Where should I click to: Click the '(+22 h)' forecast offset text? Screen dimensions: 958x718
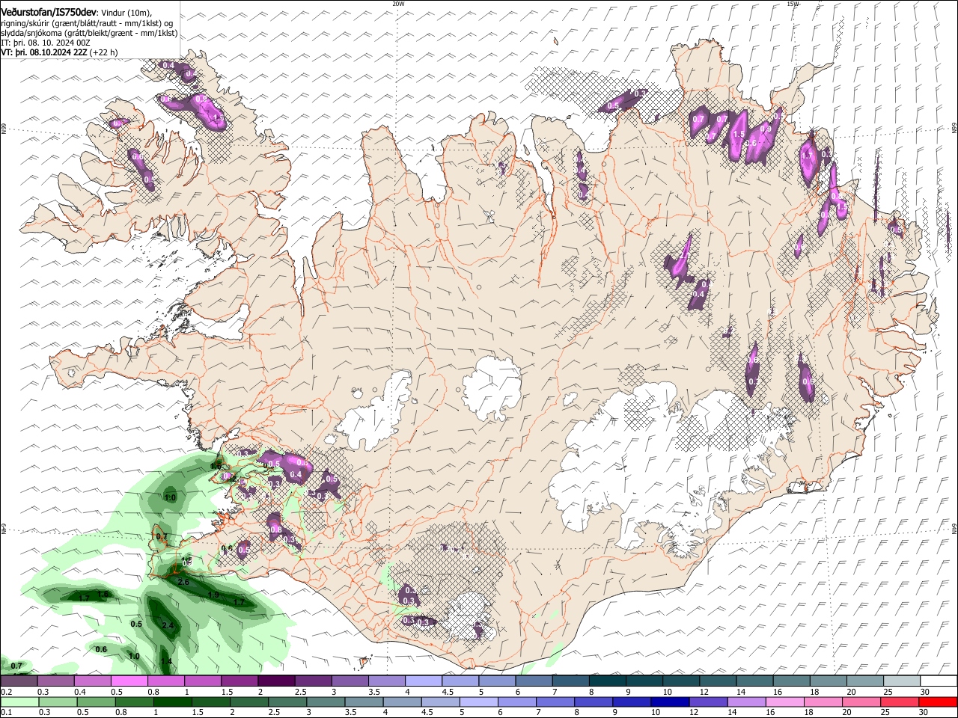point(104,52)
